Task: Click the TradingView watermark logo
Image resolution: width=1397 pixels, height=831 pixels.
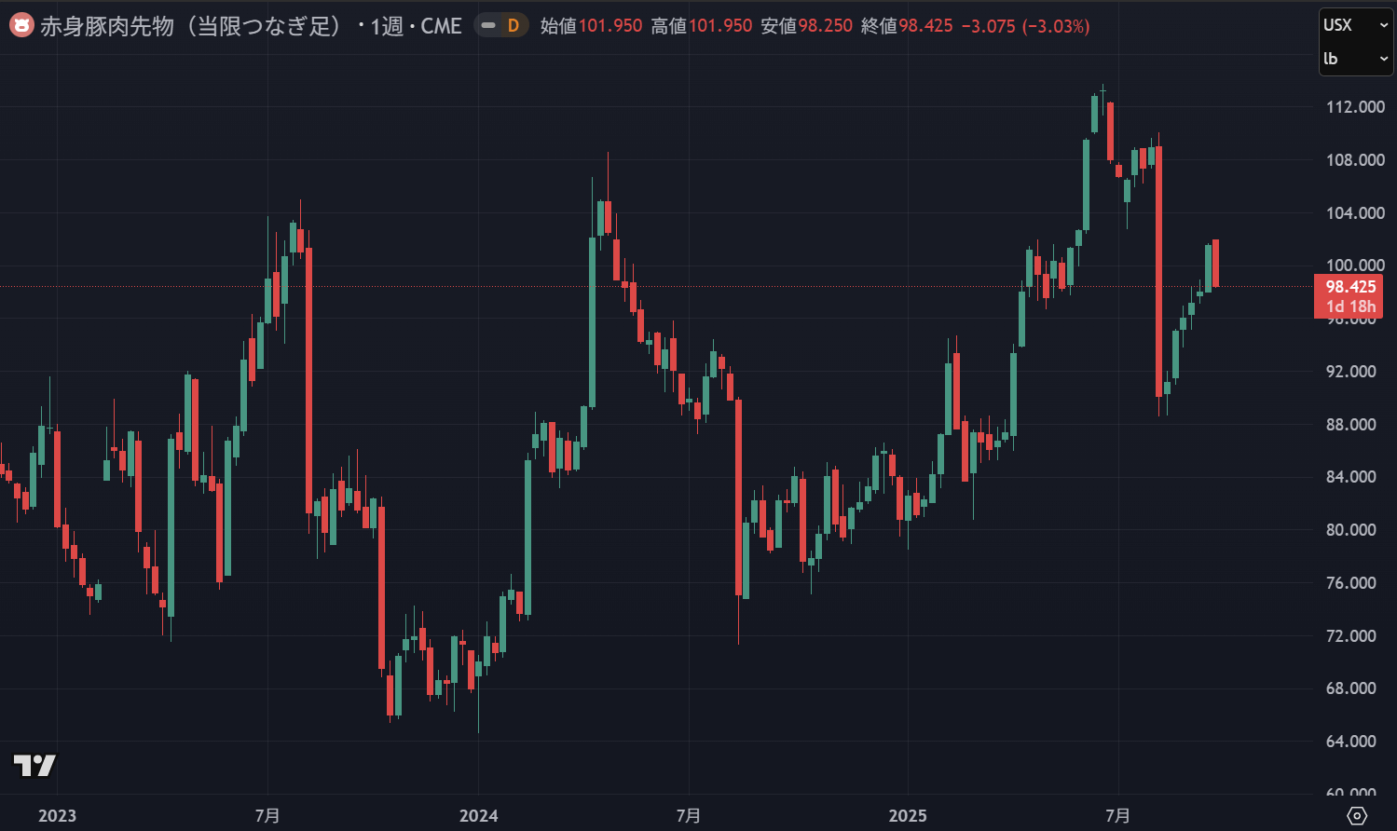Action: point(35,766)
